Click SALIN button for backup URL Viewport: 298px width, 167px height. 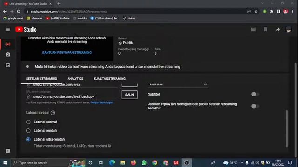pyautogui.click(x=129, y=95)
